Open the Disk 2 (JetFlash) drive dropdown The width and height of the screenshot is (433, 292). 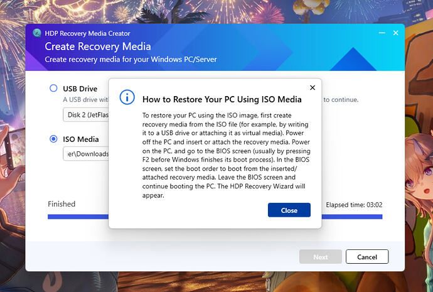86,115
